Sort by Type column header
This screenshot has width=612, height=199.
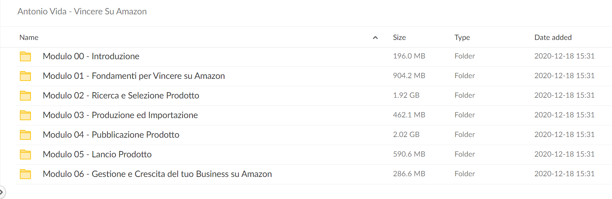click(x=462, y=37)
